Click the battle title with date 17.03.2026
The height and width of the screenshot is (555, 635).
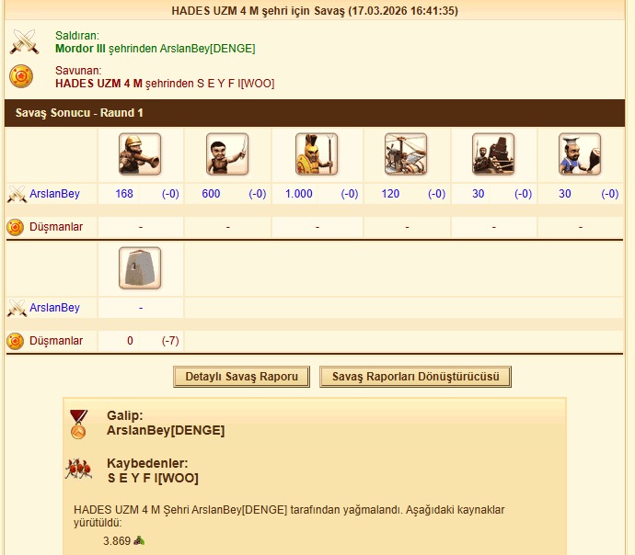[x=315, y=10]
